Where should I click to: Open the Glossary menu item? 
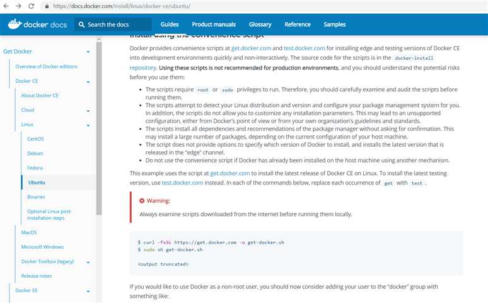click(x=260, y=25)
